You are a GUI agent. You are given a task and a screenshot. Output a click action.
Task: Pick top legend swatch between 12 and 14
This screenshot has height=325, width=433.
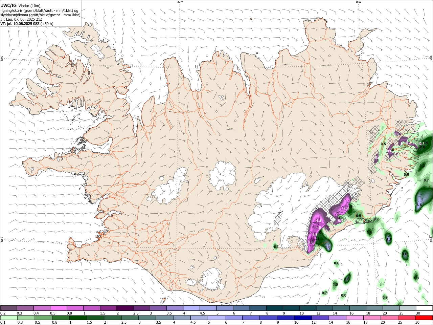click(325, 308)
